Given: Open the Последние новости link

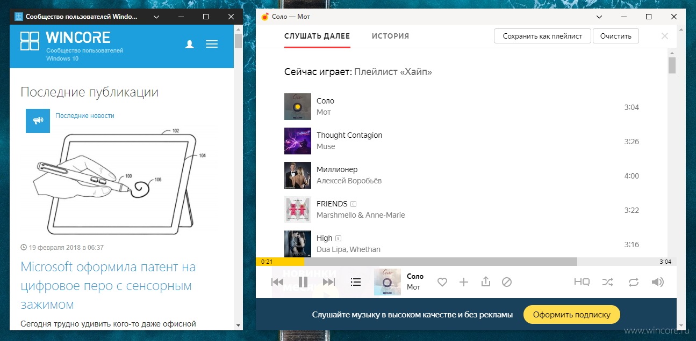Looking at the screenshot, I should 85,115.
